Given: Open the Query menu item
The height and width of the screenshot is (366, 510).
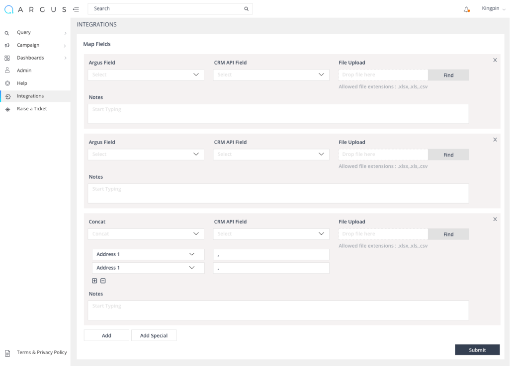Looking at the screenshot, I should pyautogui.click(x=35, y=32).
